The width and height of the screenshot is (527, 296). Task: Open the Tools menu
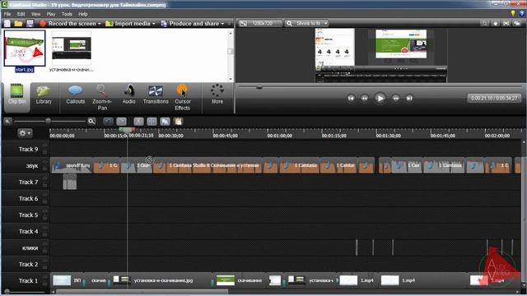point(67,14)
